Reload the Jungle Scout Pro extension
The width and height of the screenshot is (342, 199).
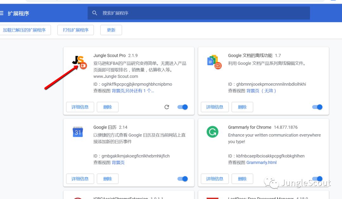coord(167,107)
